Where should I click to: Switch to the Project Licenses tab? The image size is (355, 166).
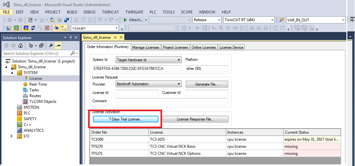(x=176, y=47)
